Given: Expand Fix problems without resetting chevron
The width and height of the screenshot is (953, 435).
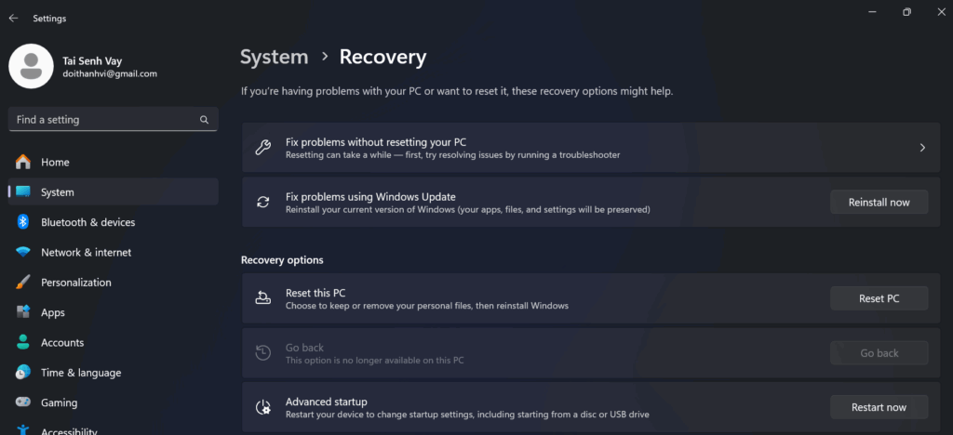Looking at the screenshot, I should tap(922, 148).
